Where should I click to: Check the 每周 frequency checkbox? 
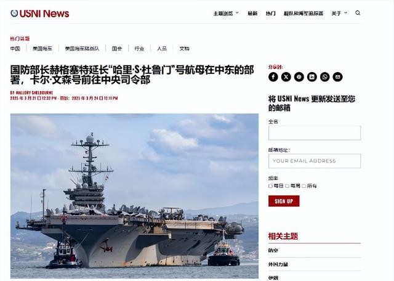(287, 186)
